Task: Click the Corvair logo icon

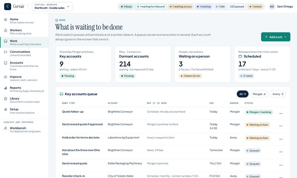Action: tap(7, 6)
